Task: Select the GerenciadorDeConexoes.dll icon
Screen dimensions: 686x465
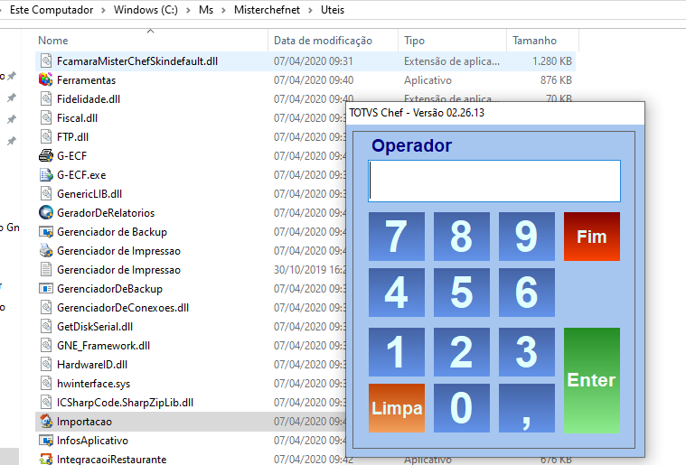Action: [x=46, y=308]
